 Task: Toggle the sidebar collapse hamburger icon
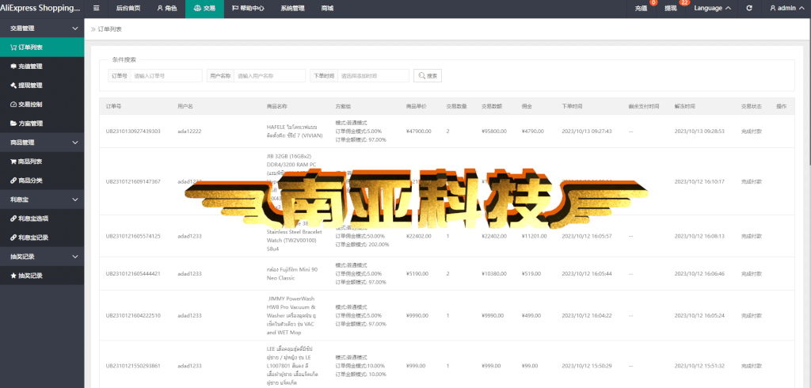[96, 8]
